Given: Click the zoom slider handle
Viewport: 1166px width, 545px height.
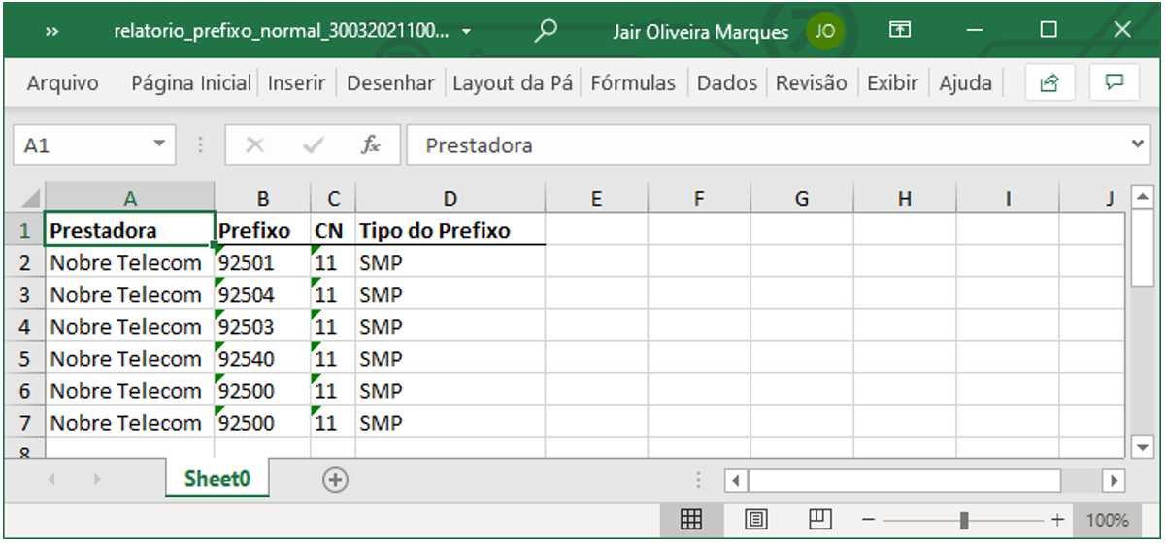Looking at the screenshot, I should click(964, 521).
